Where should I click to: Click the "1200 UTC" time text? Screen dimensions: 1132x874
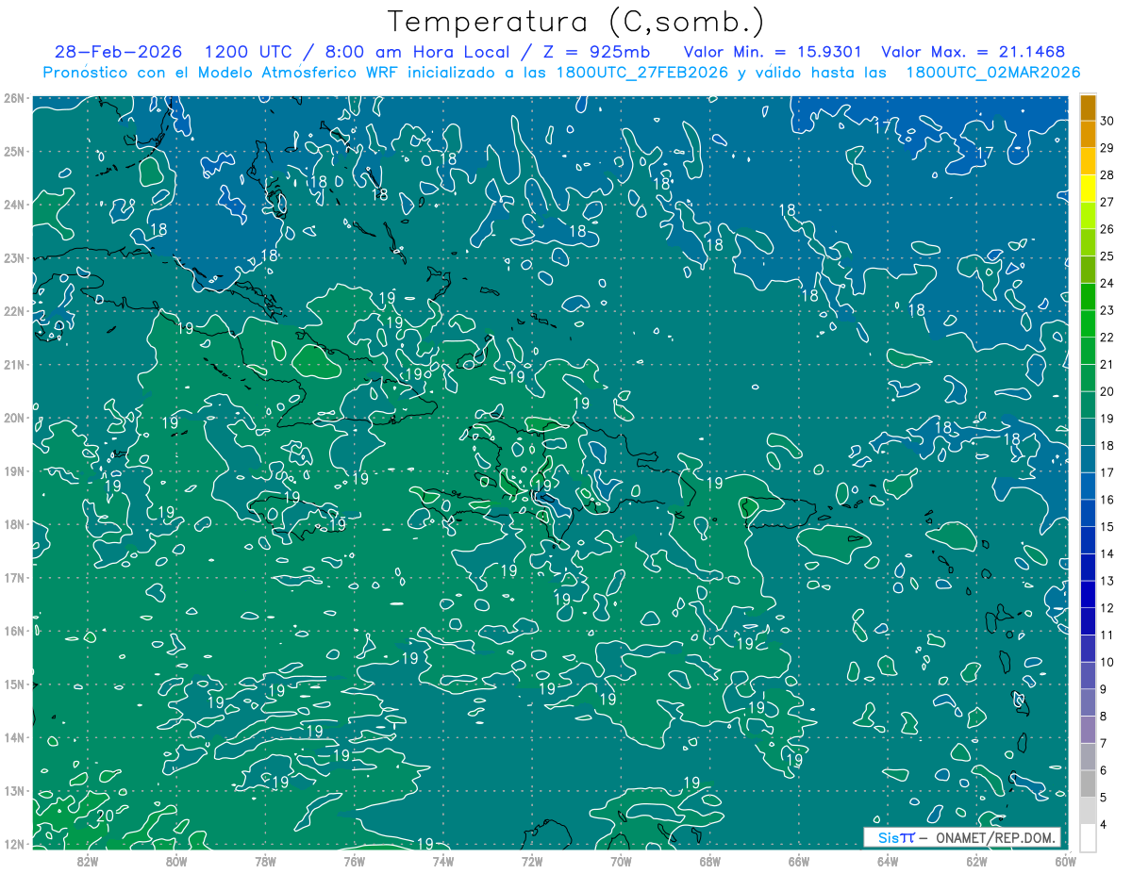(x=248, y=52)
